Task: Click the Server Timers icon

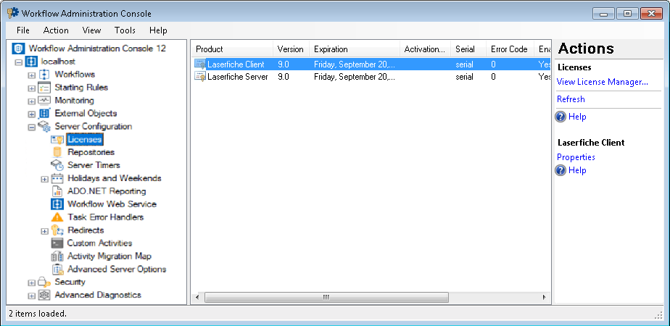Action: [x=57, y=165]
